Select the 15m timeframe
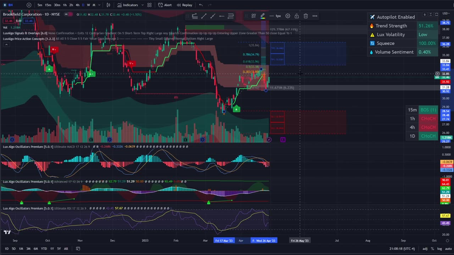 coord(48,5)
